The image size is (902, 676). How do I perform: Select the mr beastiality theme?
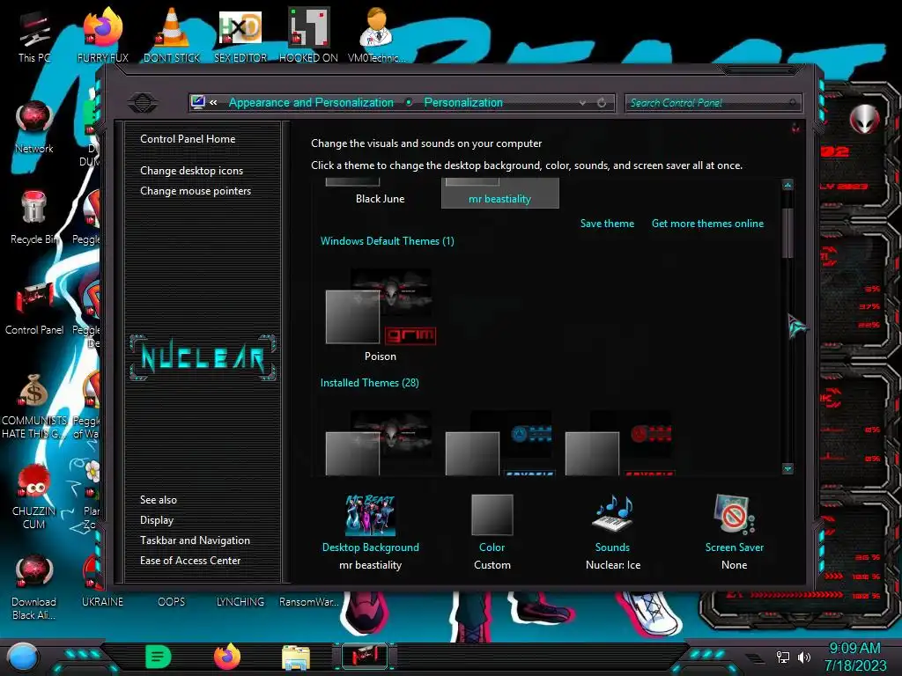click(x=499, y=193)
